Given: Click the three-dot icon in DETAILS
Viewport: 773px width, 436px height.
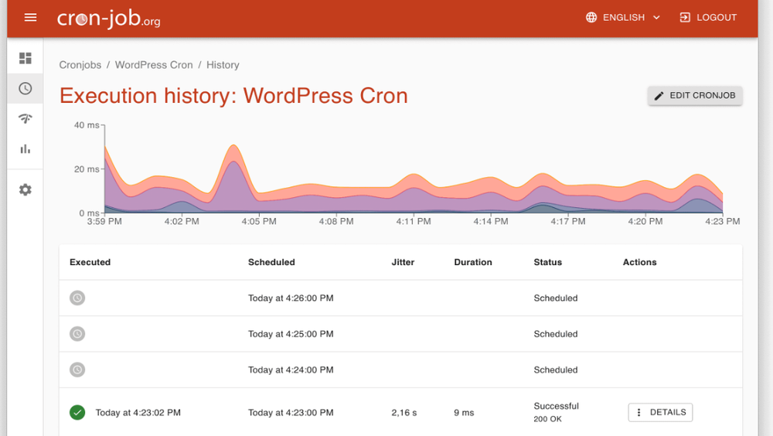Looking at the screenshot, I should click(x=639, y=412).
